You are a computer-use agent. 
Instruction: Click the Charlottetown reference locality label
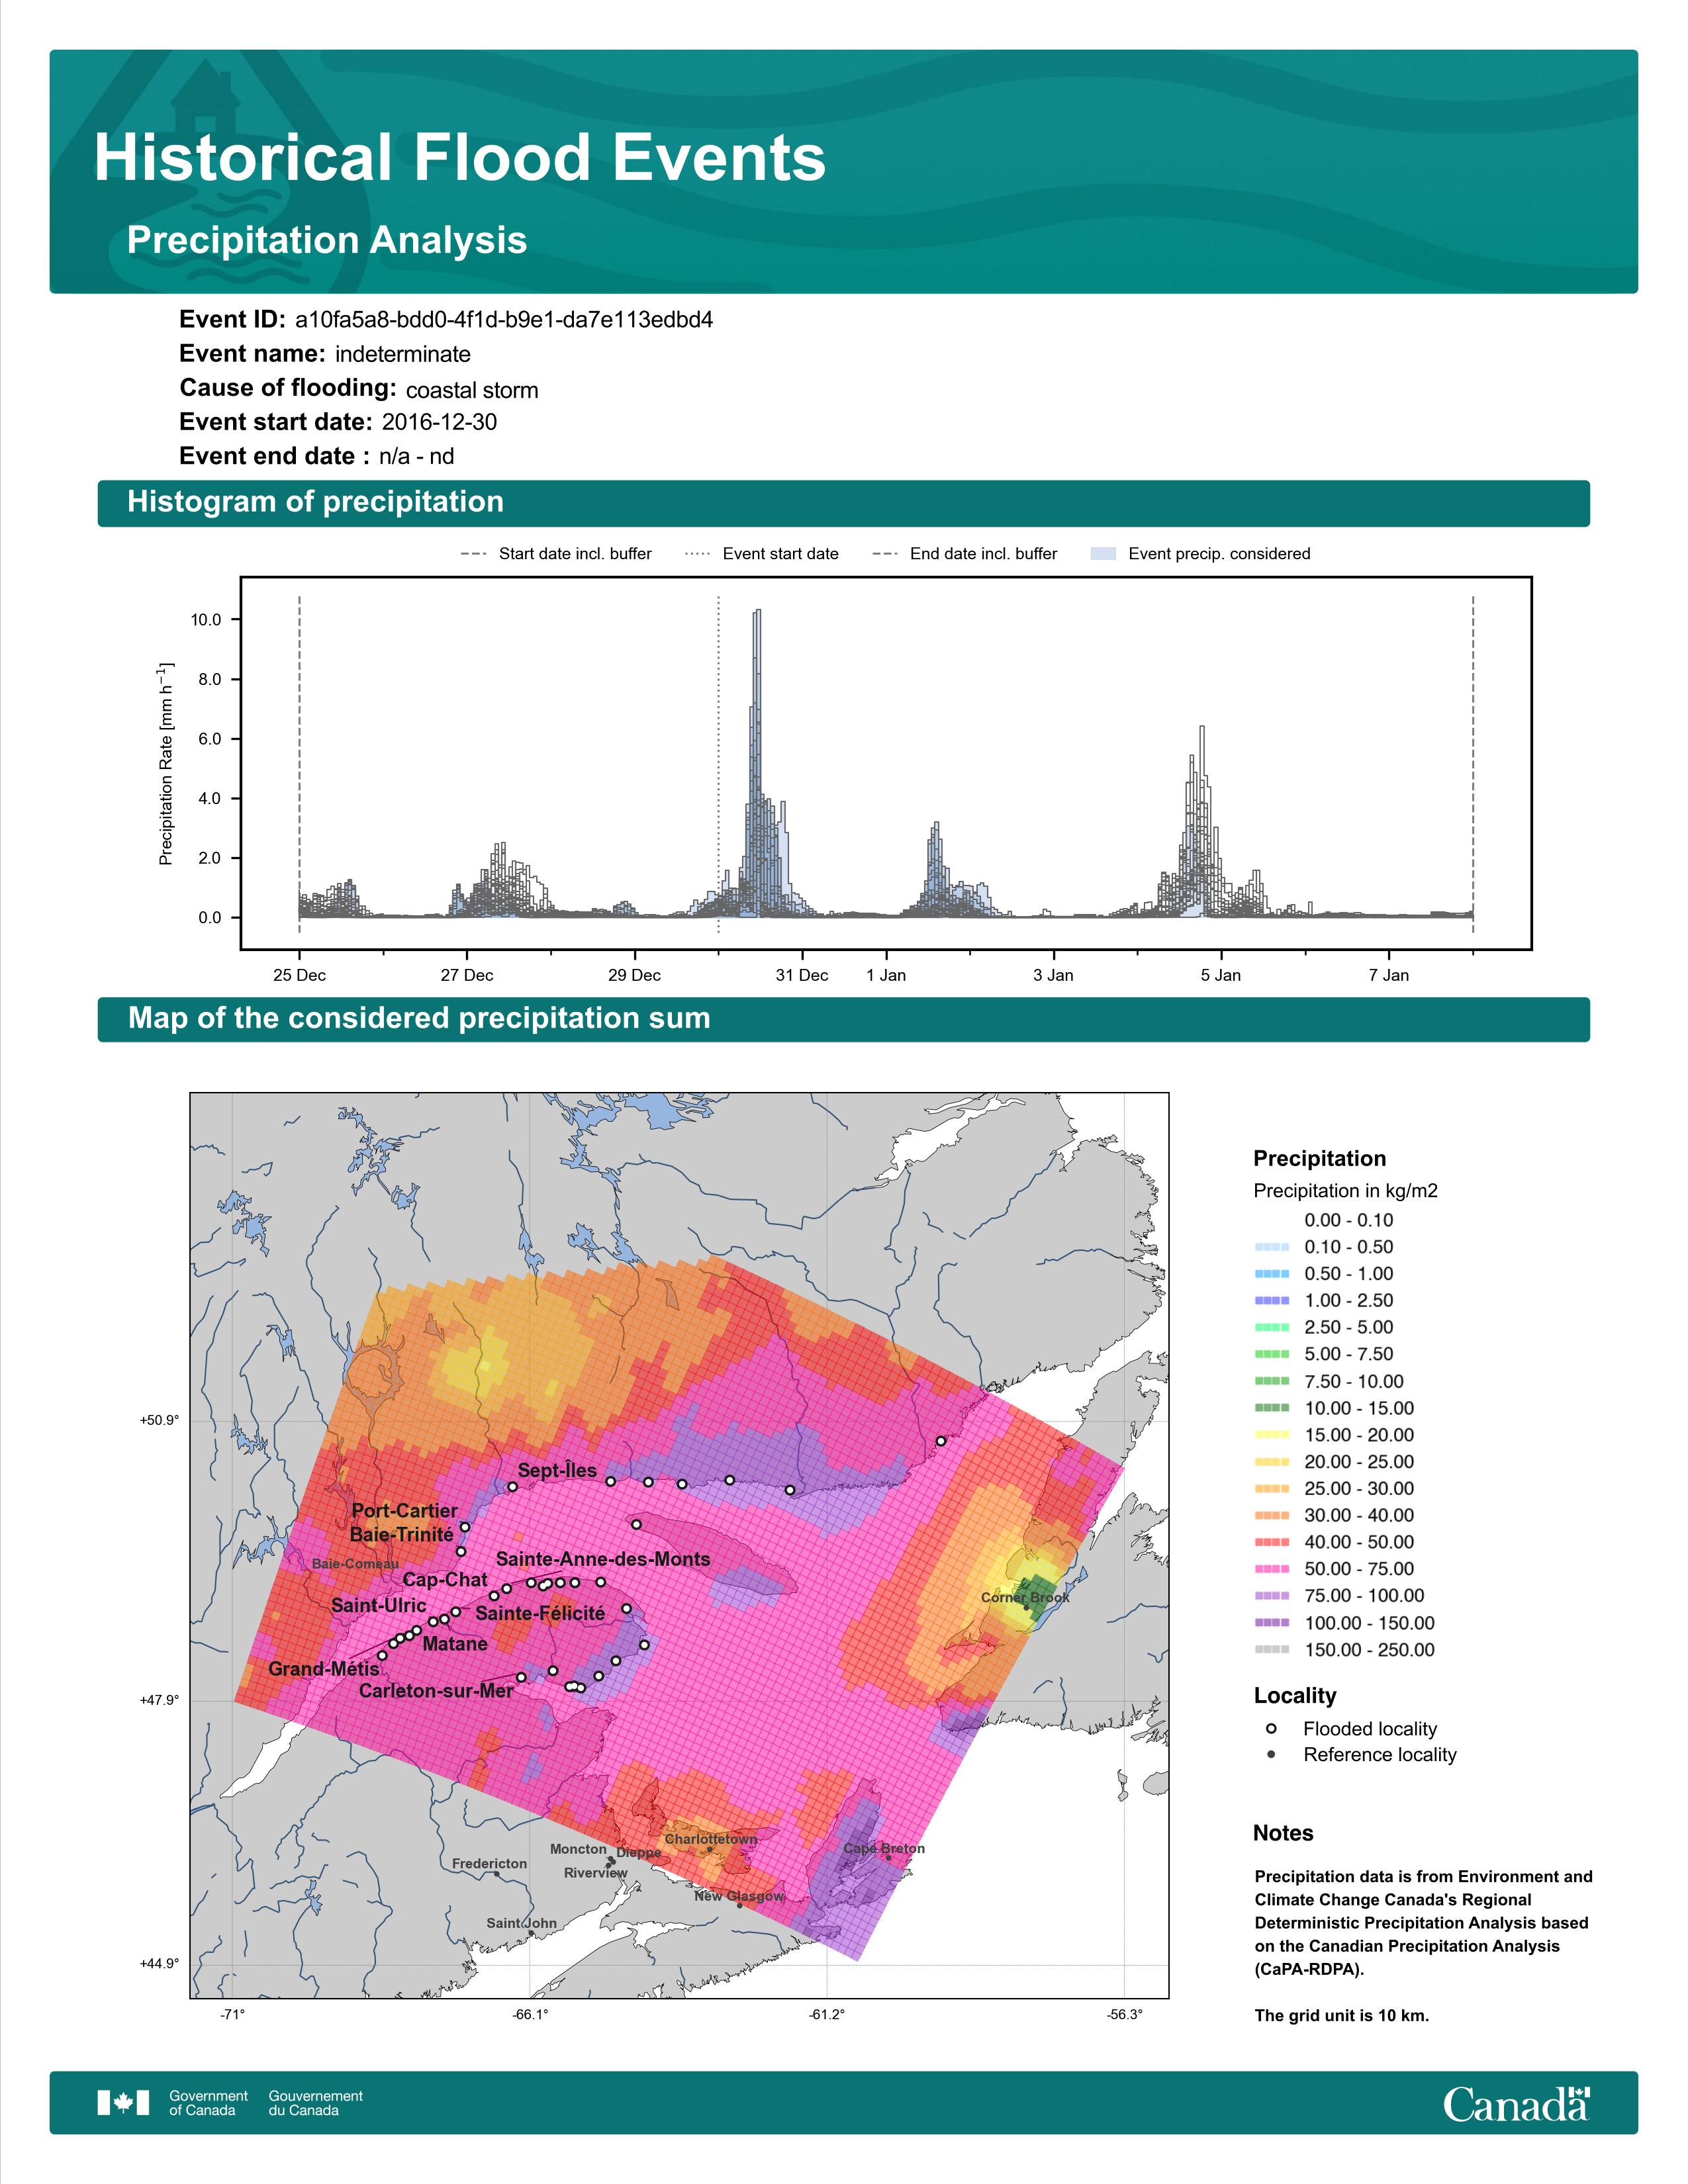tap(711, 1839)
